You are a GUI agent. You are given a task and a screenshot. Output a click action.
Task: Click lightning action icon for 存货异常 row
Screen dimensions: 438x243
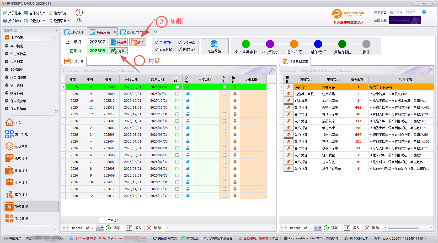[x=289, y=87]
